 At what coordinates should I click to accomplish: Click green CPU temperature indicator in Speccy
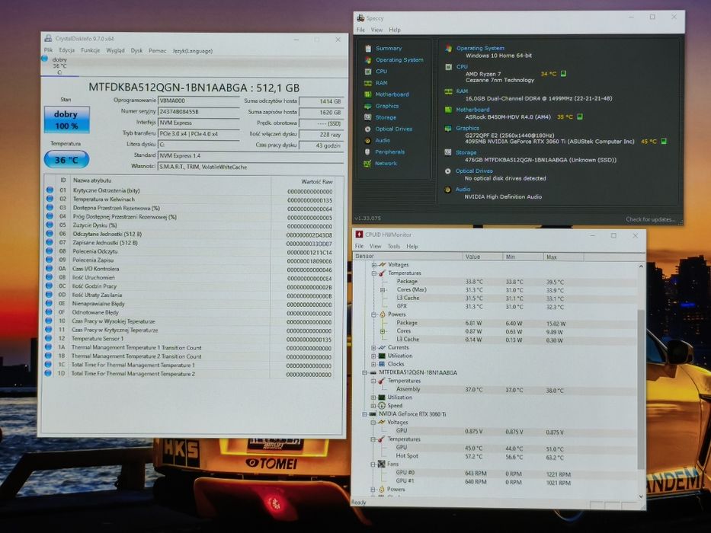coord(563,73)
